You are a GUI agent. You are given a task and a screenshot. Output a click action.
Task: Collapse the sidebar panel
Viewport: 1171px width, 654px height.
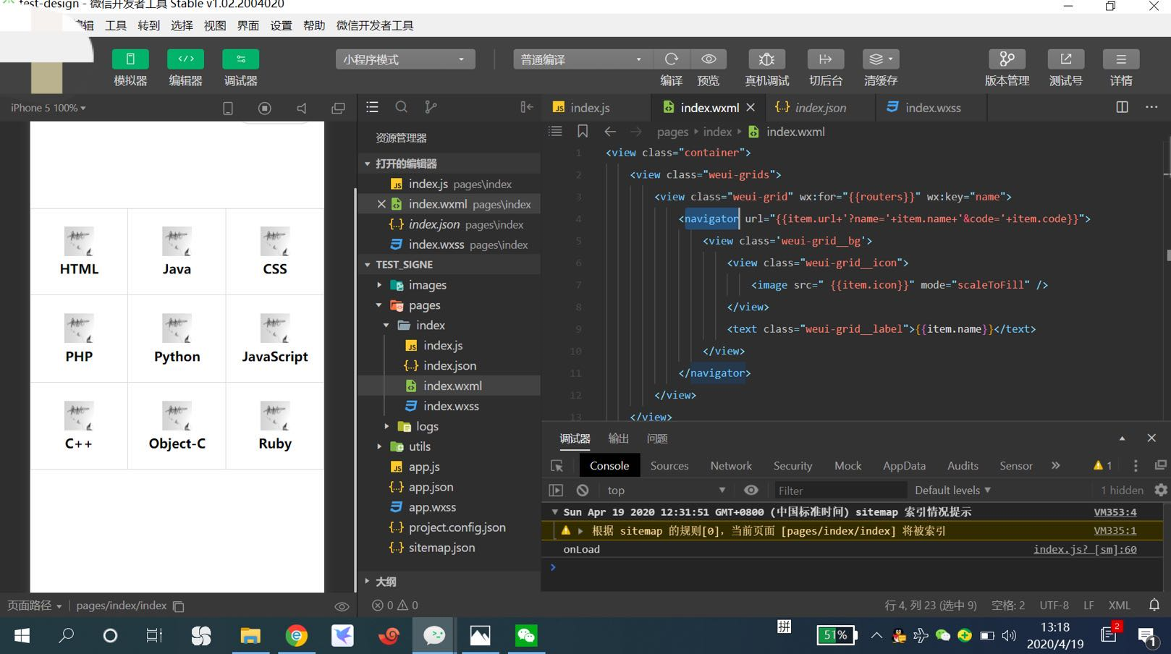tap(527, 107)
